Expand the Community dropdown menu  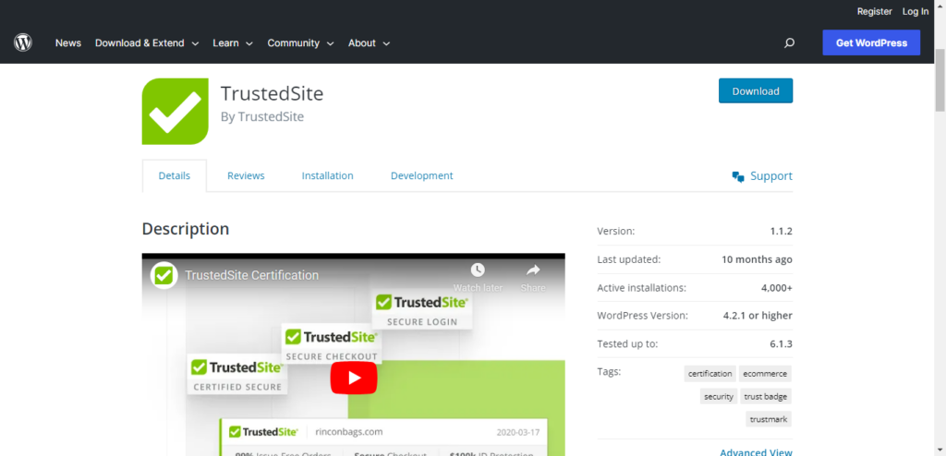click(300, 42)
